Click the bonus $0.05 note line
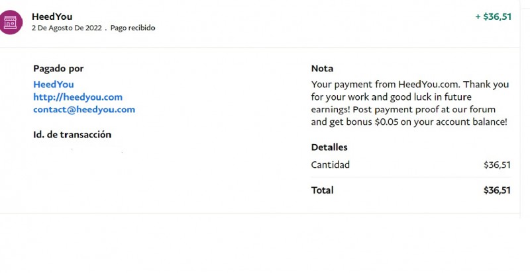The height and width of the screenshot is (273, 530). [409, 122]
